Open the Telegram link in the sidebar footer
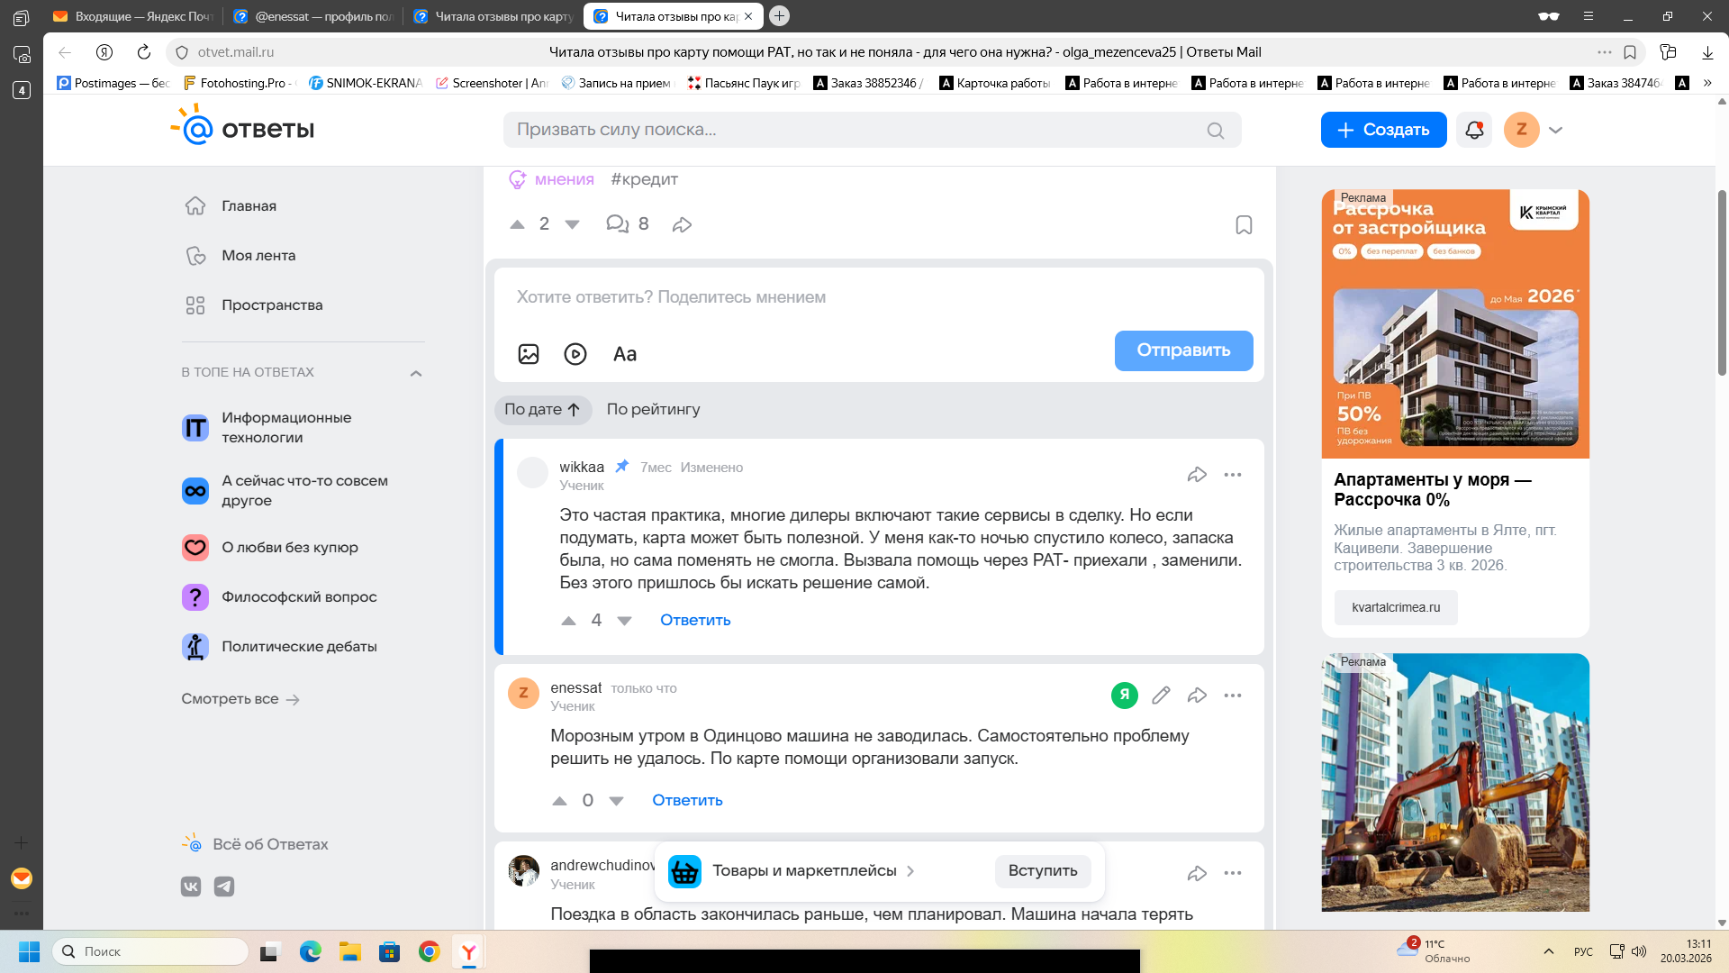 (x=224, y=887)
